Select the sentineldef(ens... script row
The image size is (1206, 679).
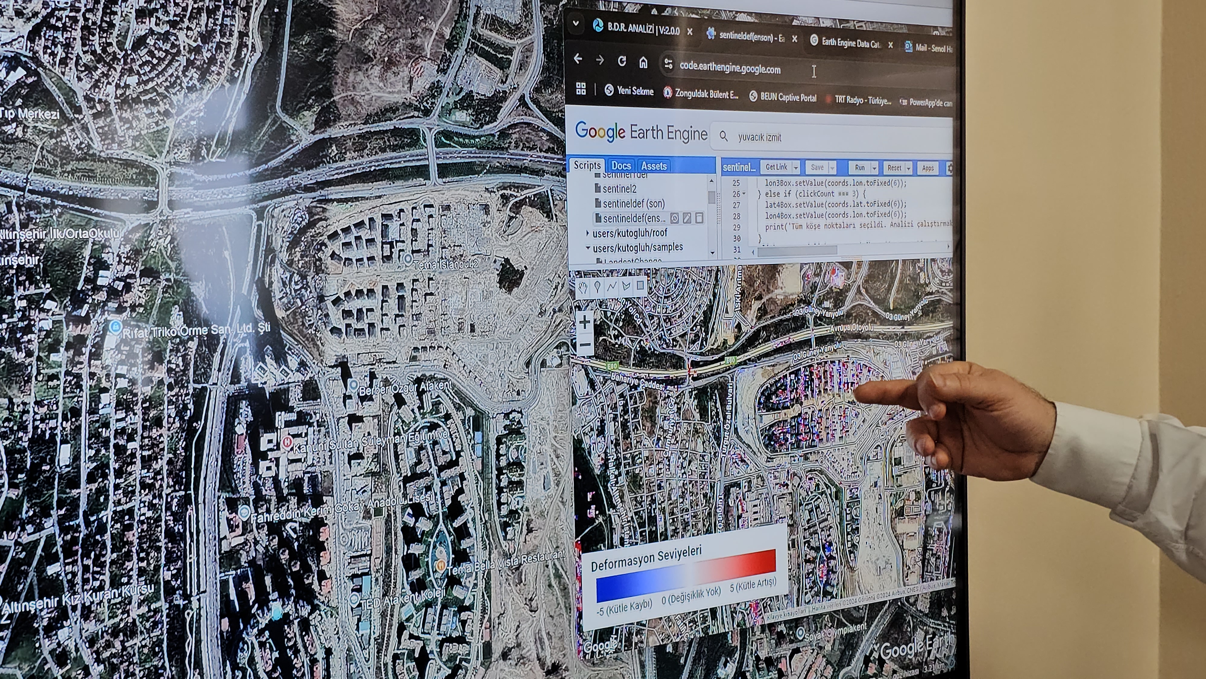click(649, 218)
